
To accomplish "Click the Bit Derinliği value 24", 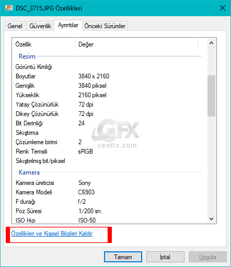I will point(82,123).
